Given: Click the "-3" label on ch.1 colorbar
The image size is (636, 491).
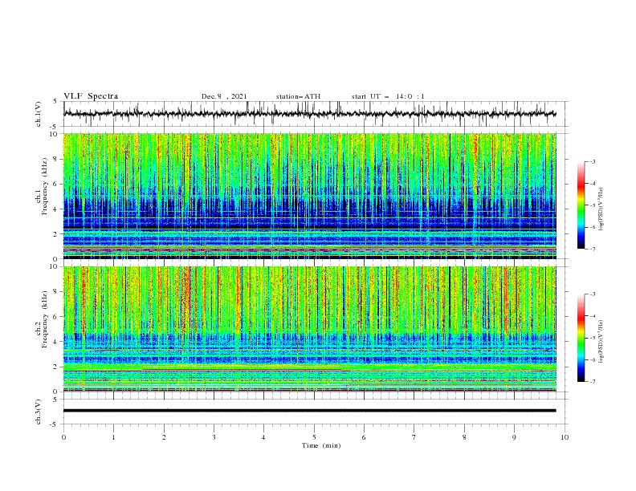Looking at the screenshot, I should pos(592,161).
